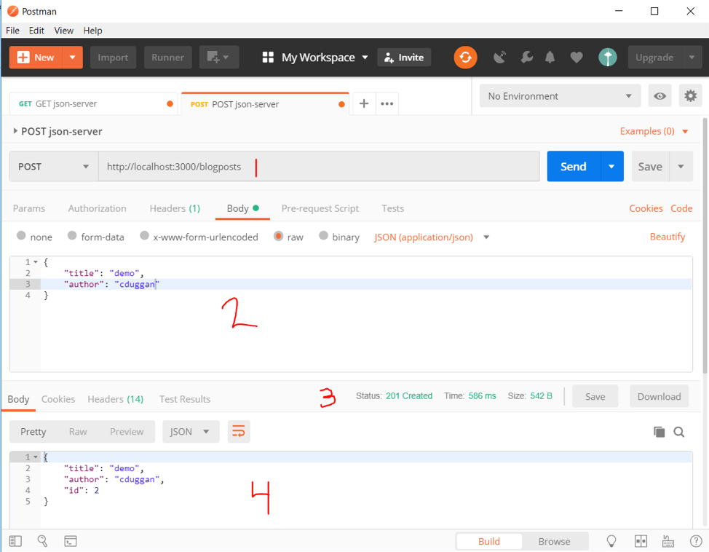Open the Runner
709x552 pixels.
167,58
